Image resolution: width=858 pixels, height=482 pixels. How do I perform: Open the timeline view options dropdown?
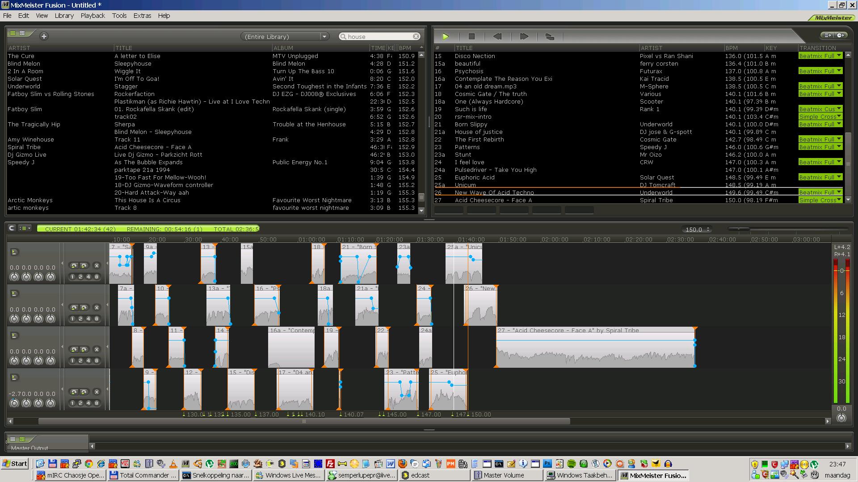(x=25, y=228)
